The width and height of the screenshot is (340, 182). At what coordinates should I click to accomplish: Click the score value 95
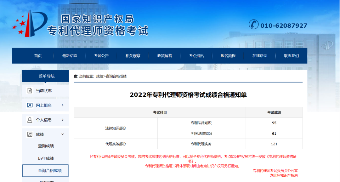click(274, 123)
